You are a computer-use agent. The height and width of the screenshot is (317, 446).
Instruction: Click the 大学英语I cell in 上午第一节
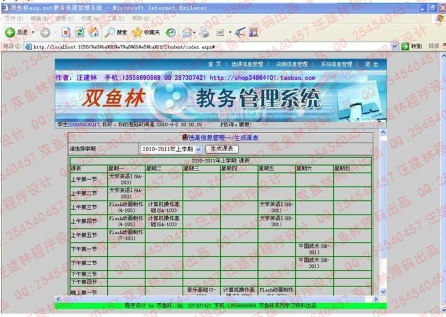click(x=126, y=179)
